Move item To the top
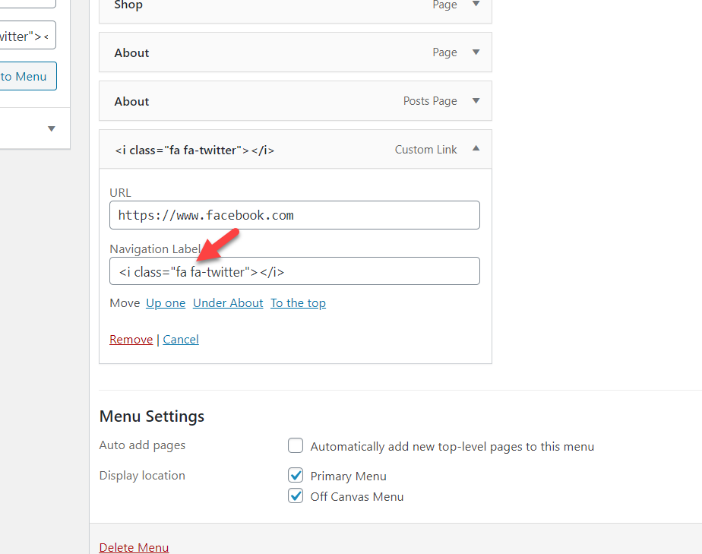This screenshot has width=702, height=554. click(x=298, y=303)
